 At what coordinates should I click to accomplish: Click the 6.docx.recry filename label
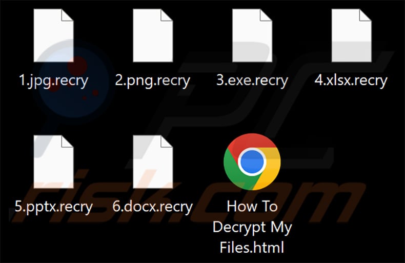(152, 207)
